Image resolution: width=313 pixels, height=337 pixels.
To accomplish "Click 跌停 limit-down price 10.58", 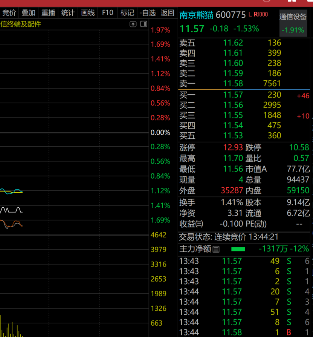I will [299, 148].
